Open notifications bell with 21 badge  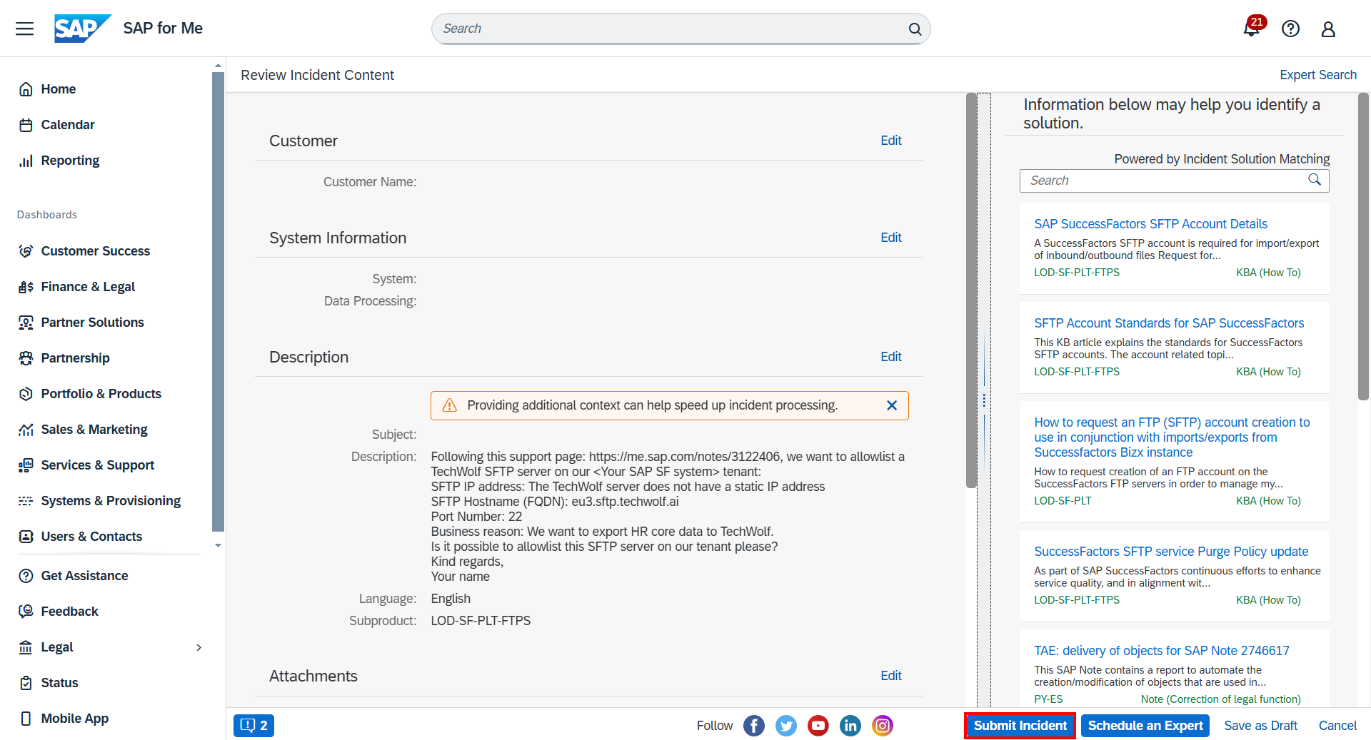pyautogui.click(x=1252, y=29)
